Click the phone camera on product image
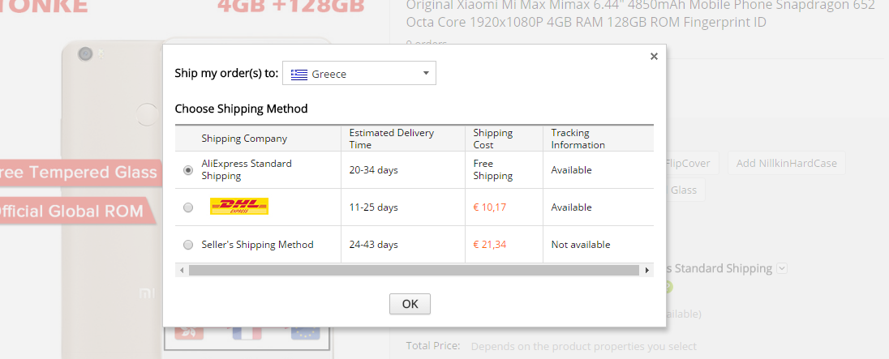Screen dimensions: 889x359 click(85, 54)
